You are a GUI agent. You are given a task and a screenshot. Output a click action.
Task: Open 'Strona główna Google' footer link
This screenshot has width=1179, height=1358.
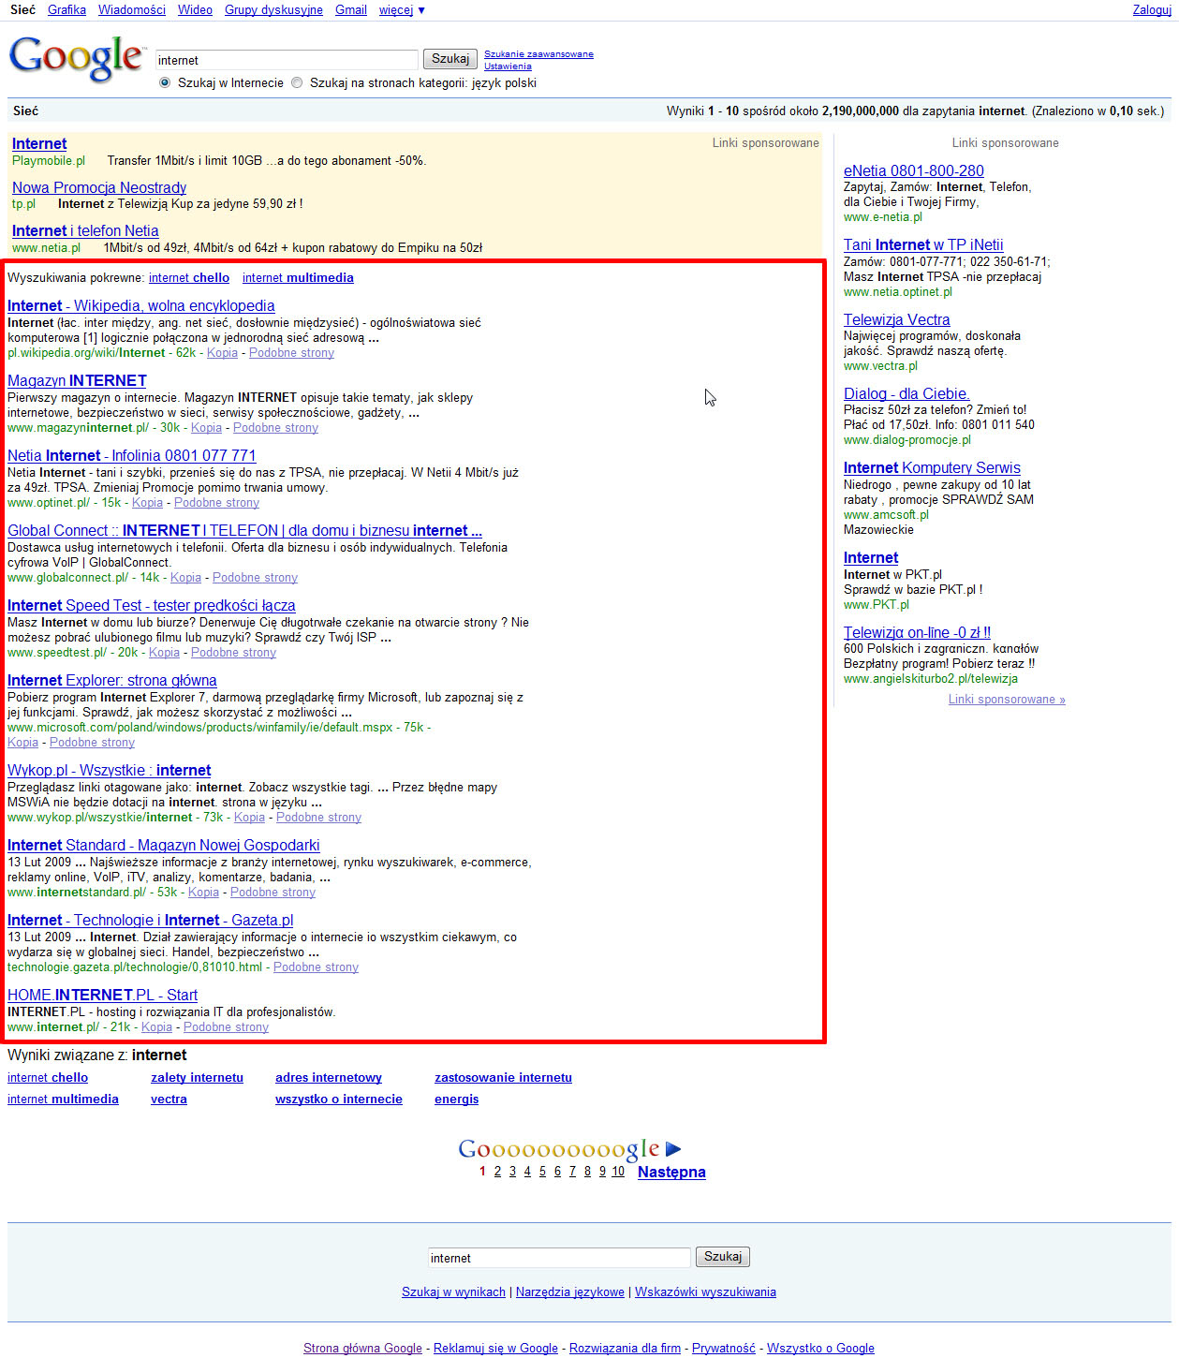pyautogui.click(x=362, y=1348)
